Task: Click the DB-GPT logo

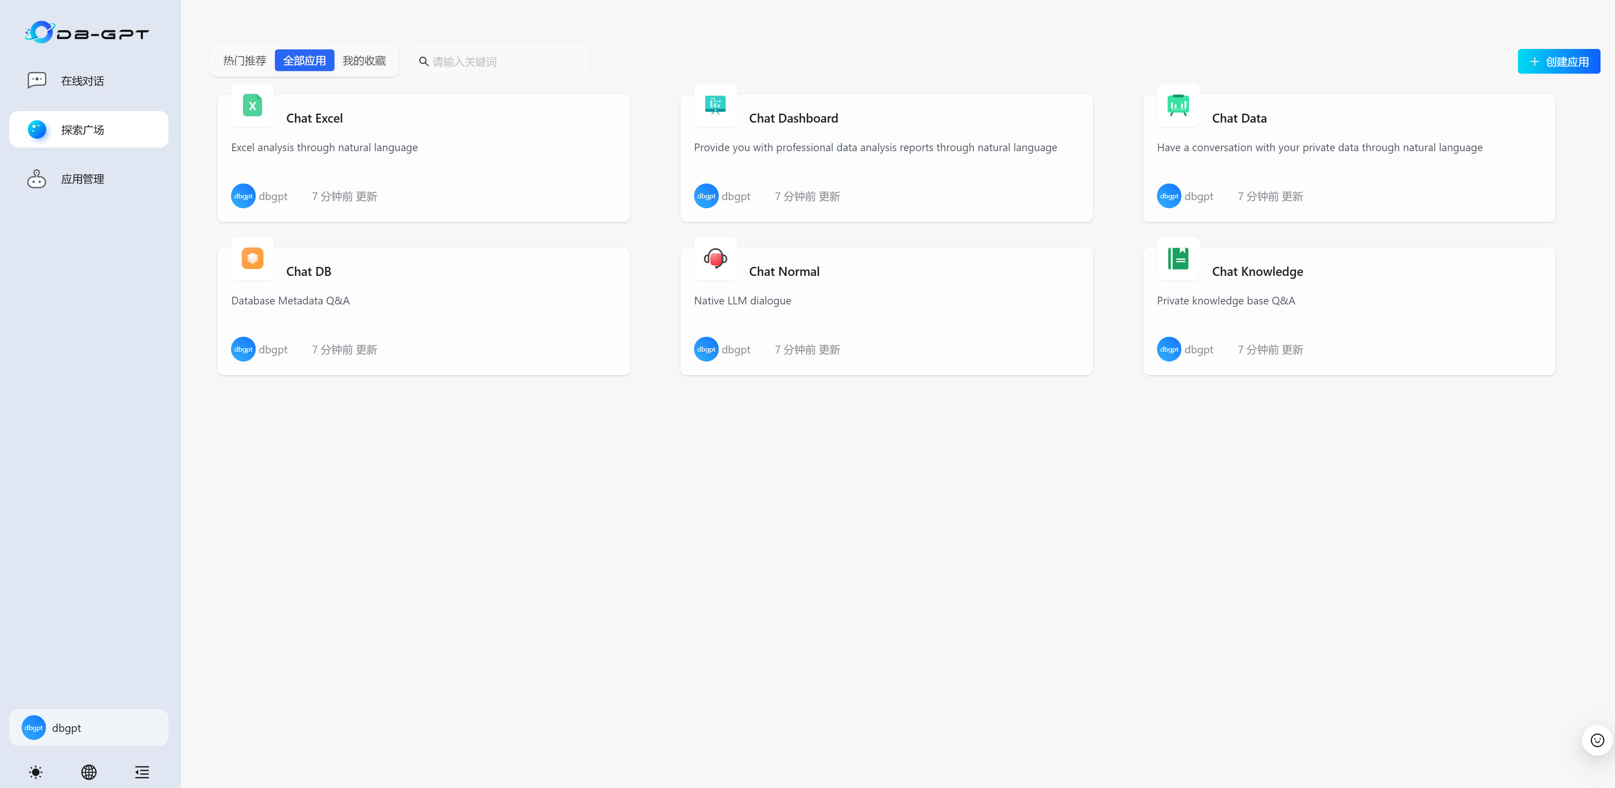Action: [87, 33]
